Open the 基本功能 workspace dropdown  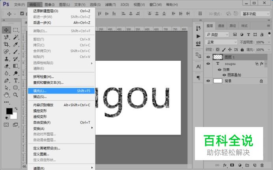(255, 14)
